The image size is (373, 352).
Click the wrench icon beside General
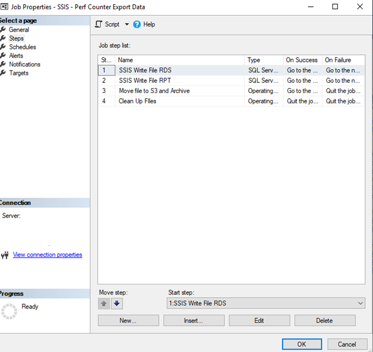pos(3,29)
